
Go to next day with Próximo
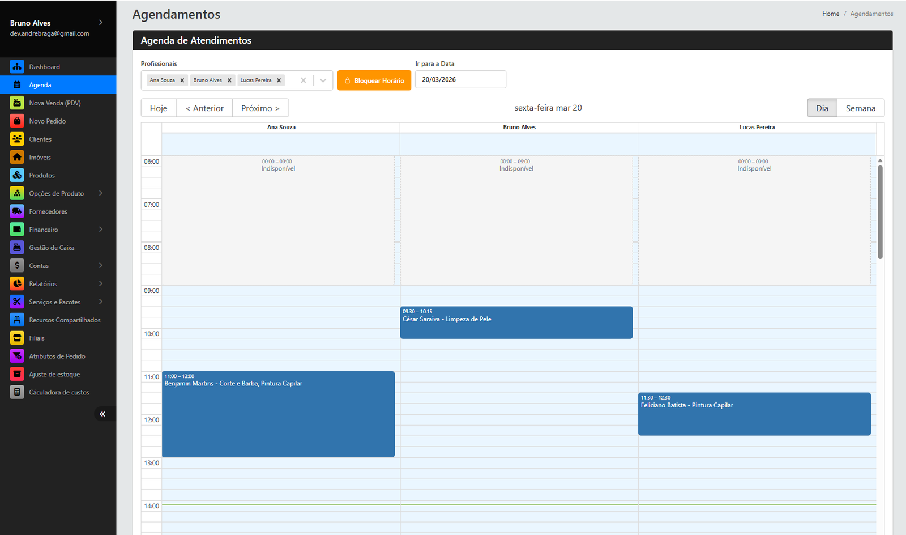pyautogui.click(x=260, y=108)
